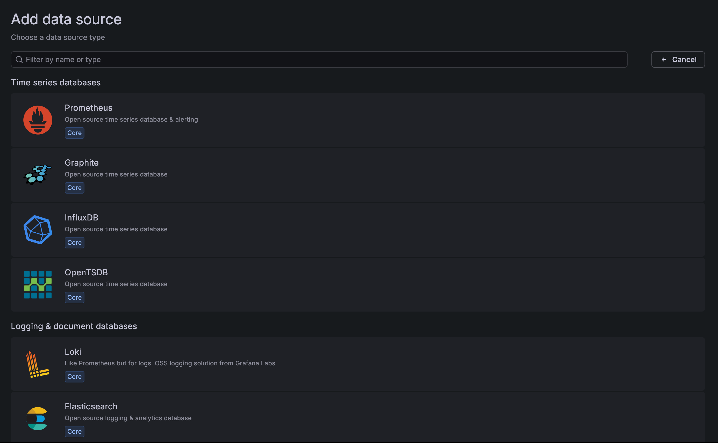Click the Core badge under InfluxDB
The image size is (718, 443).
pyautogui.click(x=75, y=243)
